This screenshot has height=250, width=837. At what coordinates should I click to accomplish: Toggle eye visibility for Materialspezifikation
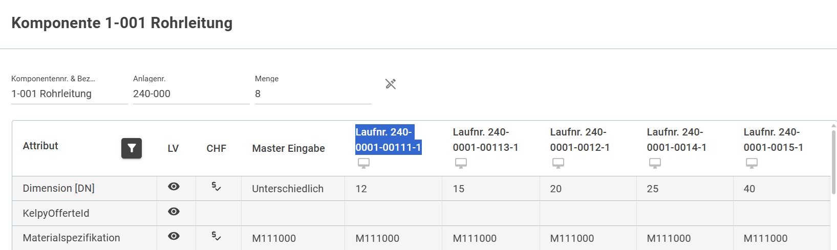[x=174, y=236]
